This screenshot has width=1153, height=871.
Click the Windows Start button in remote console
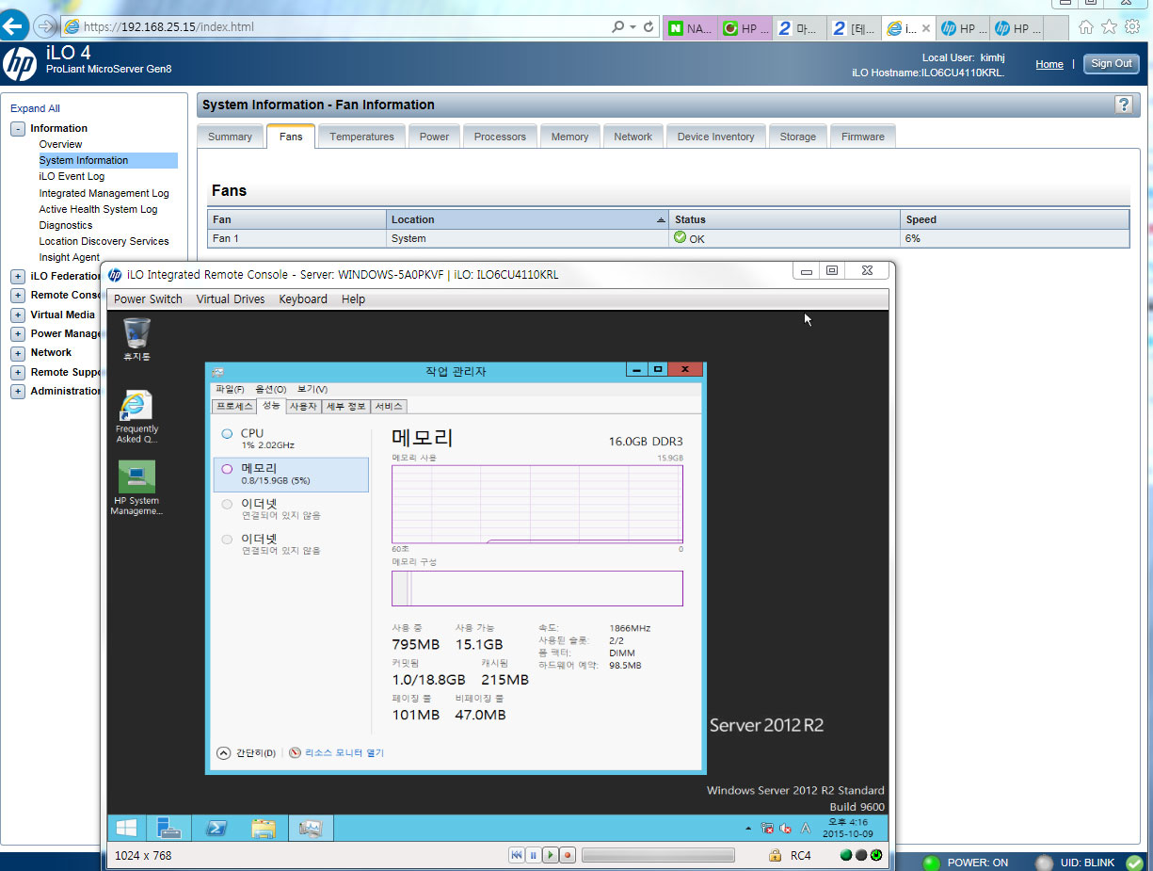[x=126, y=828]
